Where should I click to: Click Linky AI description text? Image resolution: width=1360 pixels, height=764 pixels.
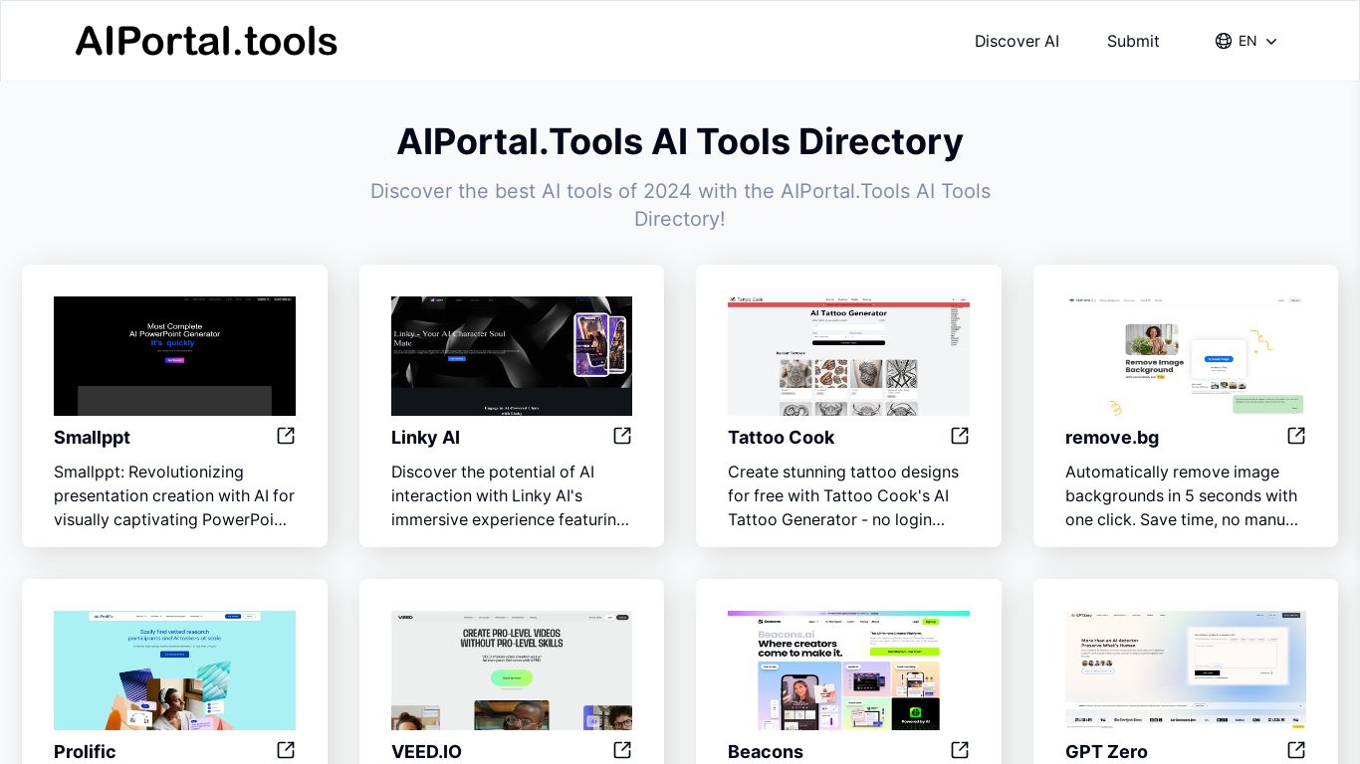tap(511, 495)
